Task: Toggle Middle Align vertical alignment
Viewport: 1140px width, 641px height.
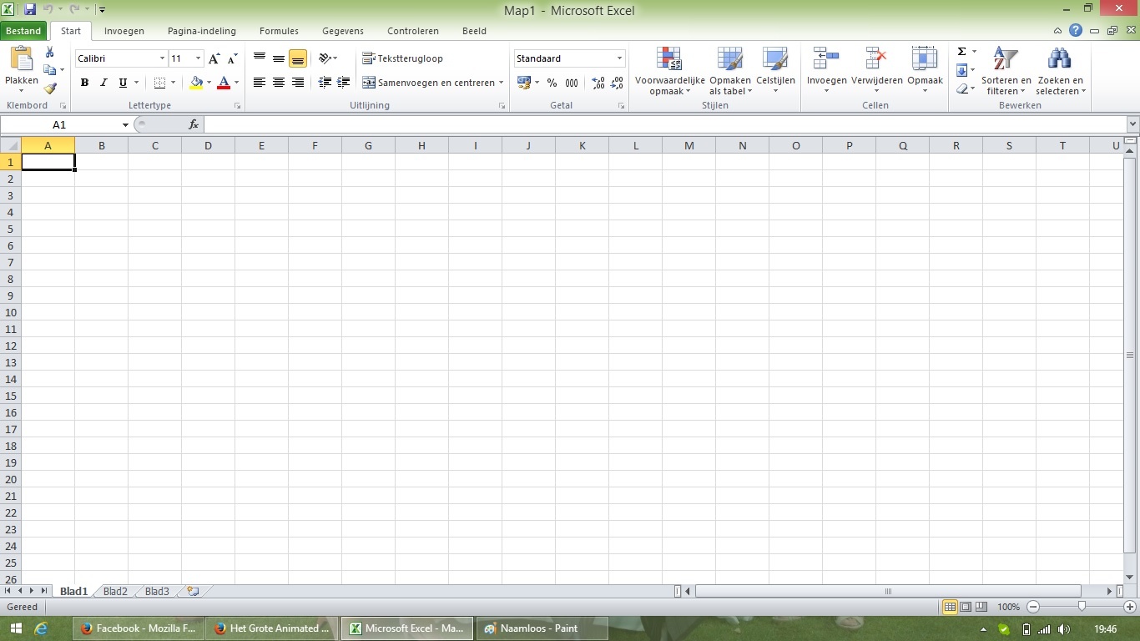Action: pos(279,58)
